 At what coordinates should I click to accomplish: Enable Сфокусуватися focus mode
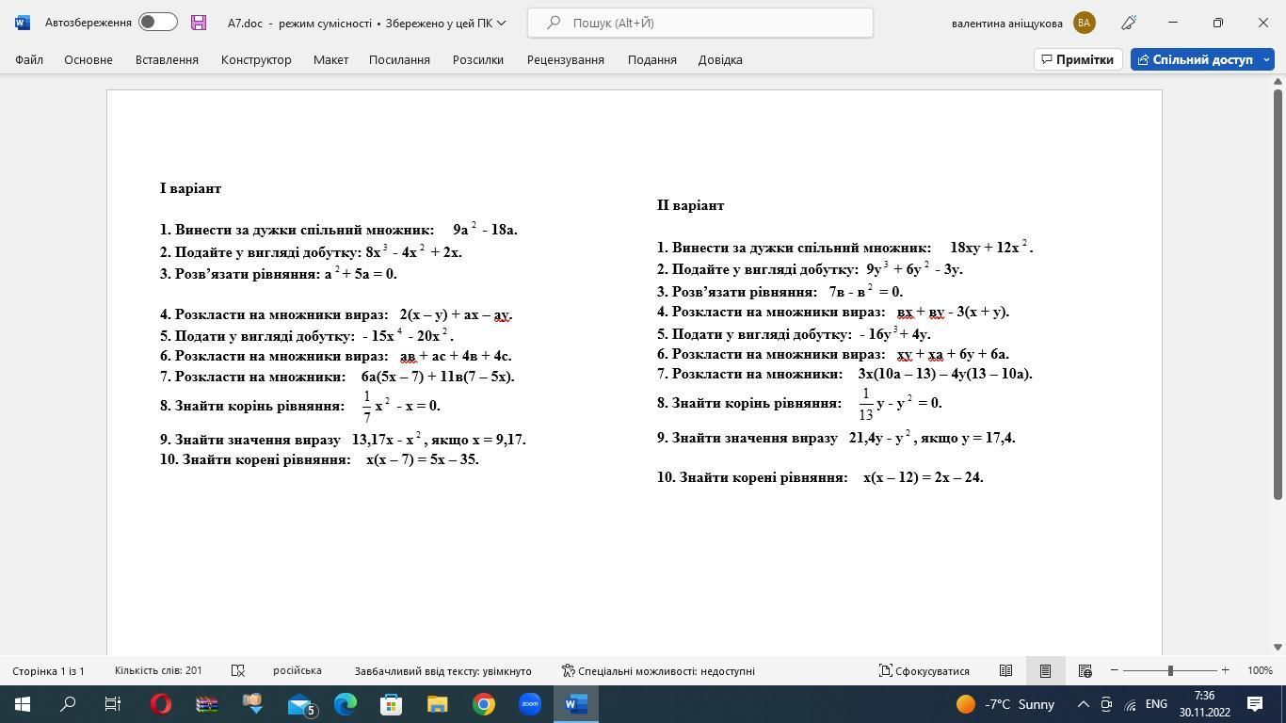pos(924,671)
